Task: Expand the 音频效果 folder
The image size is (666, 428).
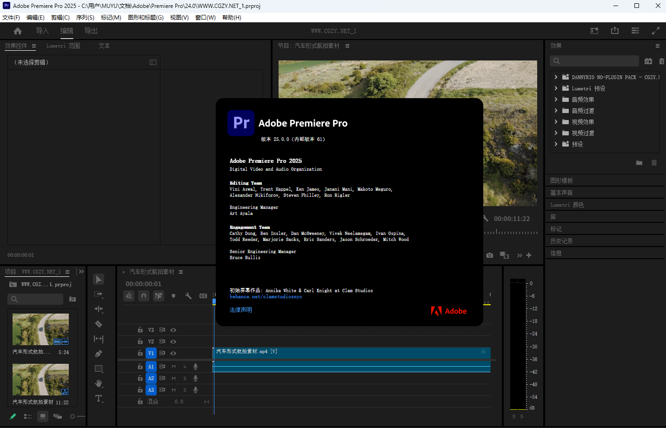Action: click(556, 100)
